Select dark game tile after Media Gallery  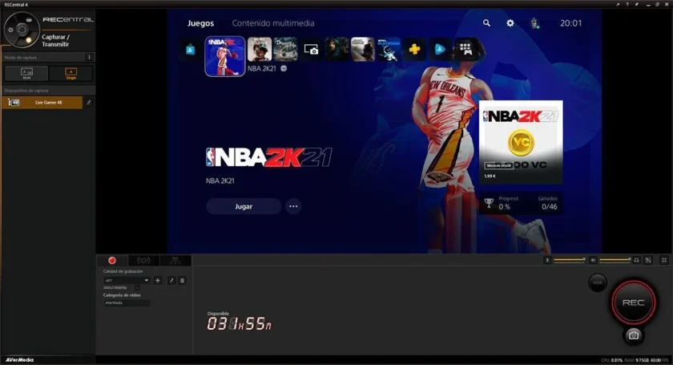[x=337, y=49]
